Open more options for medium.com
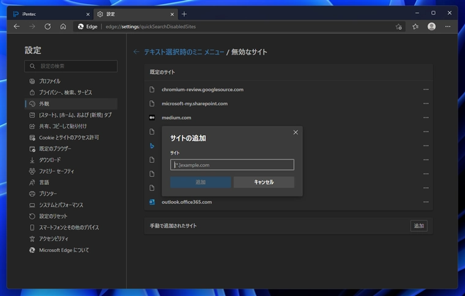 coord(426,117)
